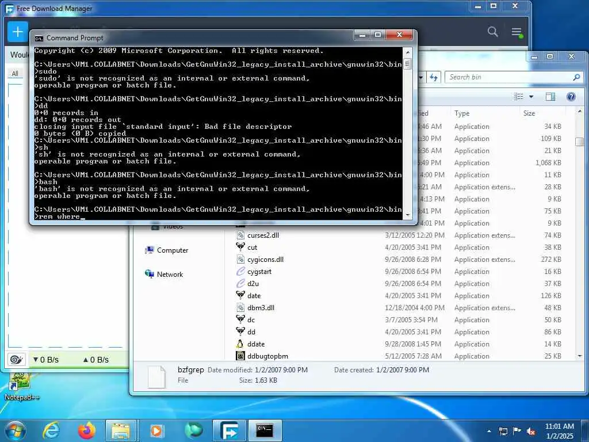Viewport: 589px width, 442px height.
Task: Click date modified 3/7/2005 3:54 PM
Action: [411, 320]
